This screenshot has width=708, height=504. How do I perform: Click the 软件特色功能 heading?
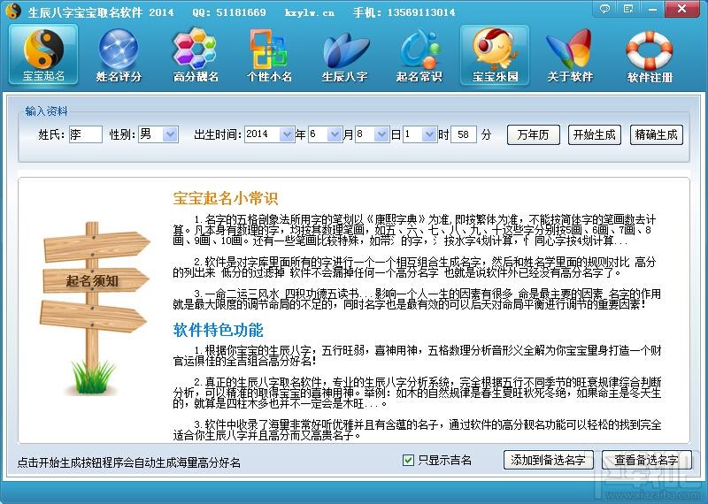point(218,330)
